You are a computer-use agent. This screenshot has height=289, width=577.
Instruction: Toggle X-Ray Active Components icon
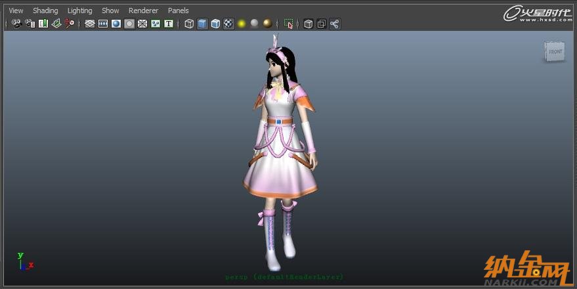click(322, 24)
